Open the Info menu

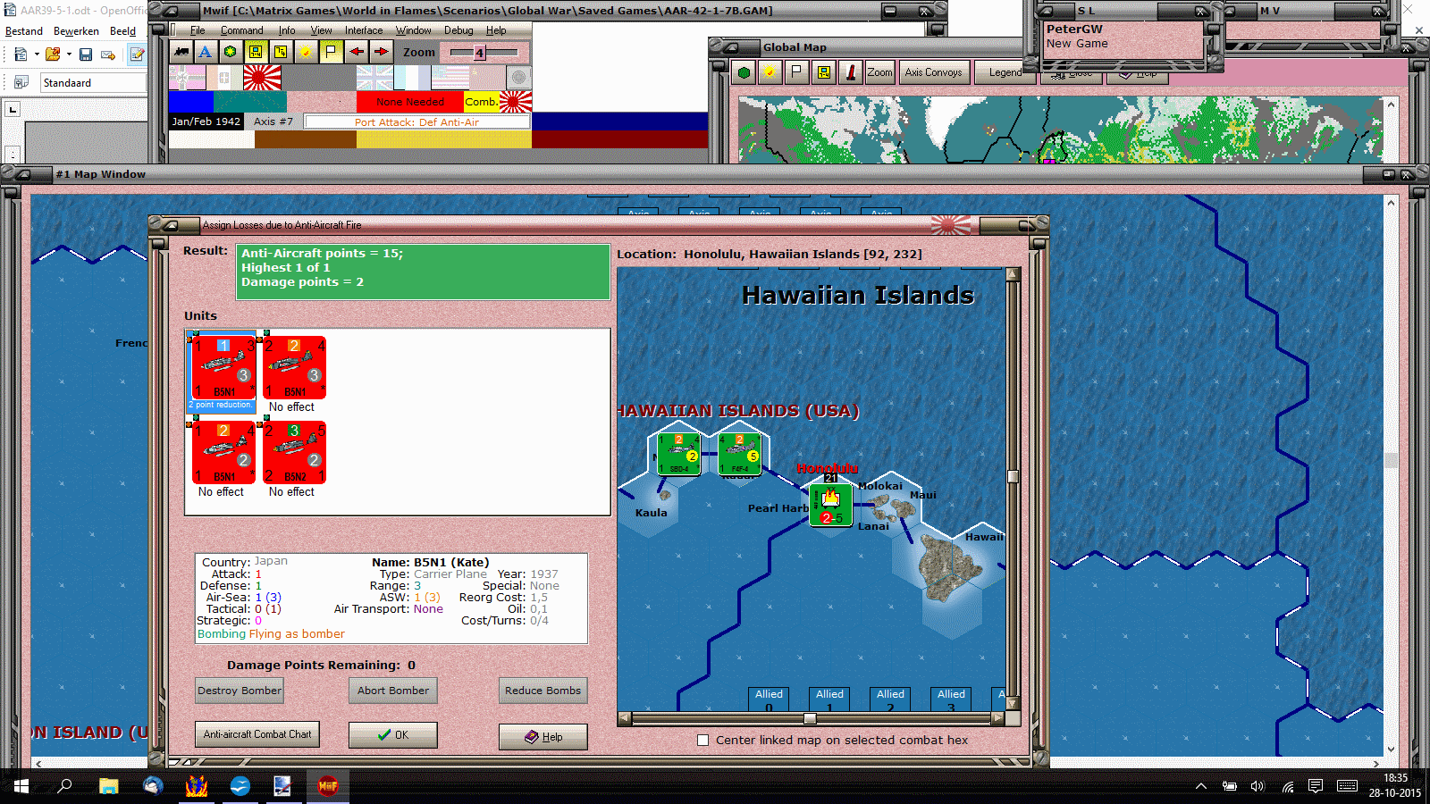287,30
